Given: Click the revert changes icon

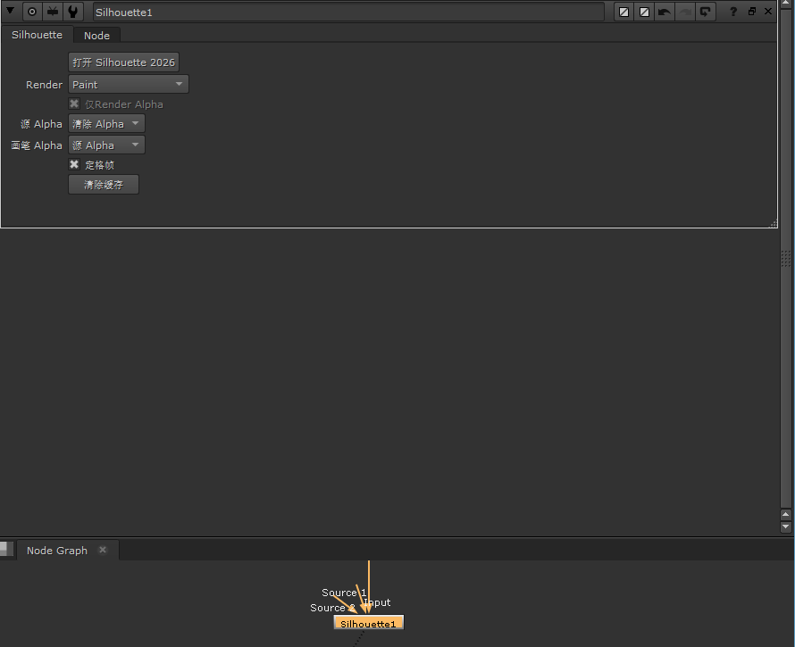Looking at the screenshot, I should (706, 12).
